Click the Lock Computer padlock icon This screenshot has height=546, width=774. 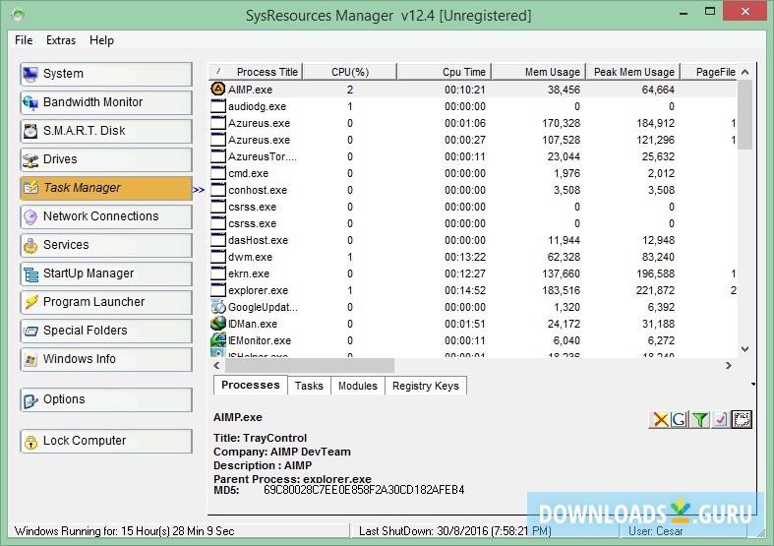pos(30,442)
